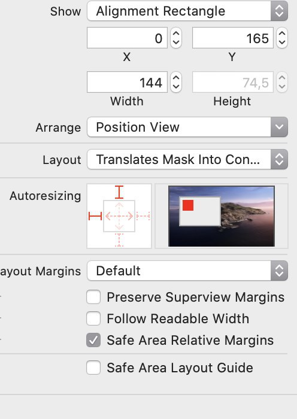
Task: Click the Width value input field
Action: 128,82
